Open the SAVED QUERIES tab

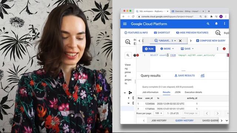[x=210, y=120]
